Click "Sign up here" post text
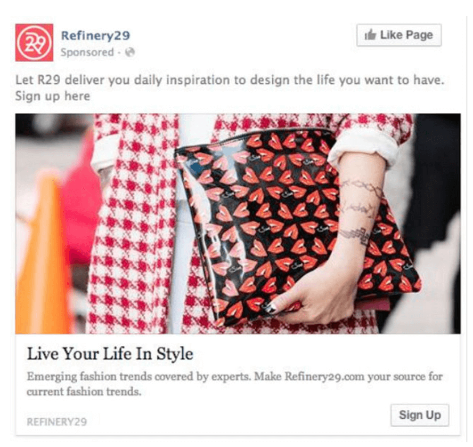The image size is (473, 447). (53, 96)
